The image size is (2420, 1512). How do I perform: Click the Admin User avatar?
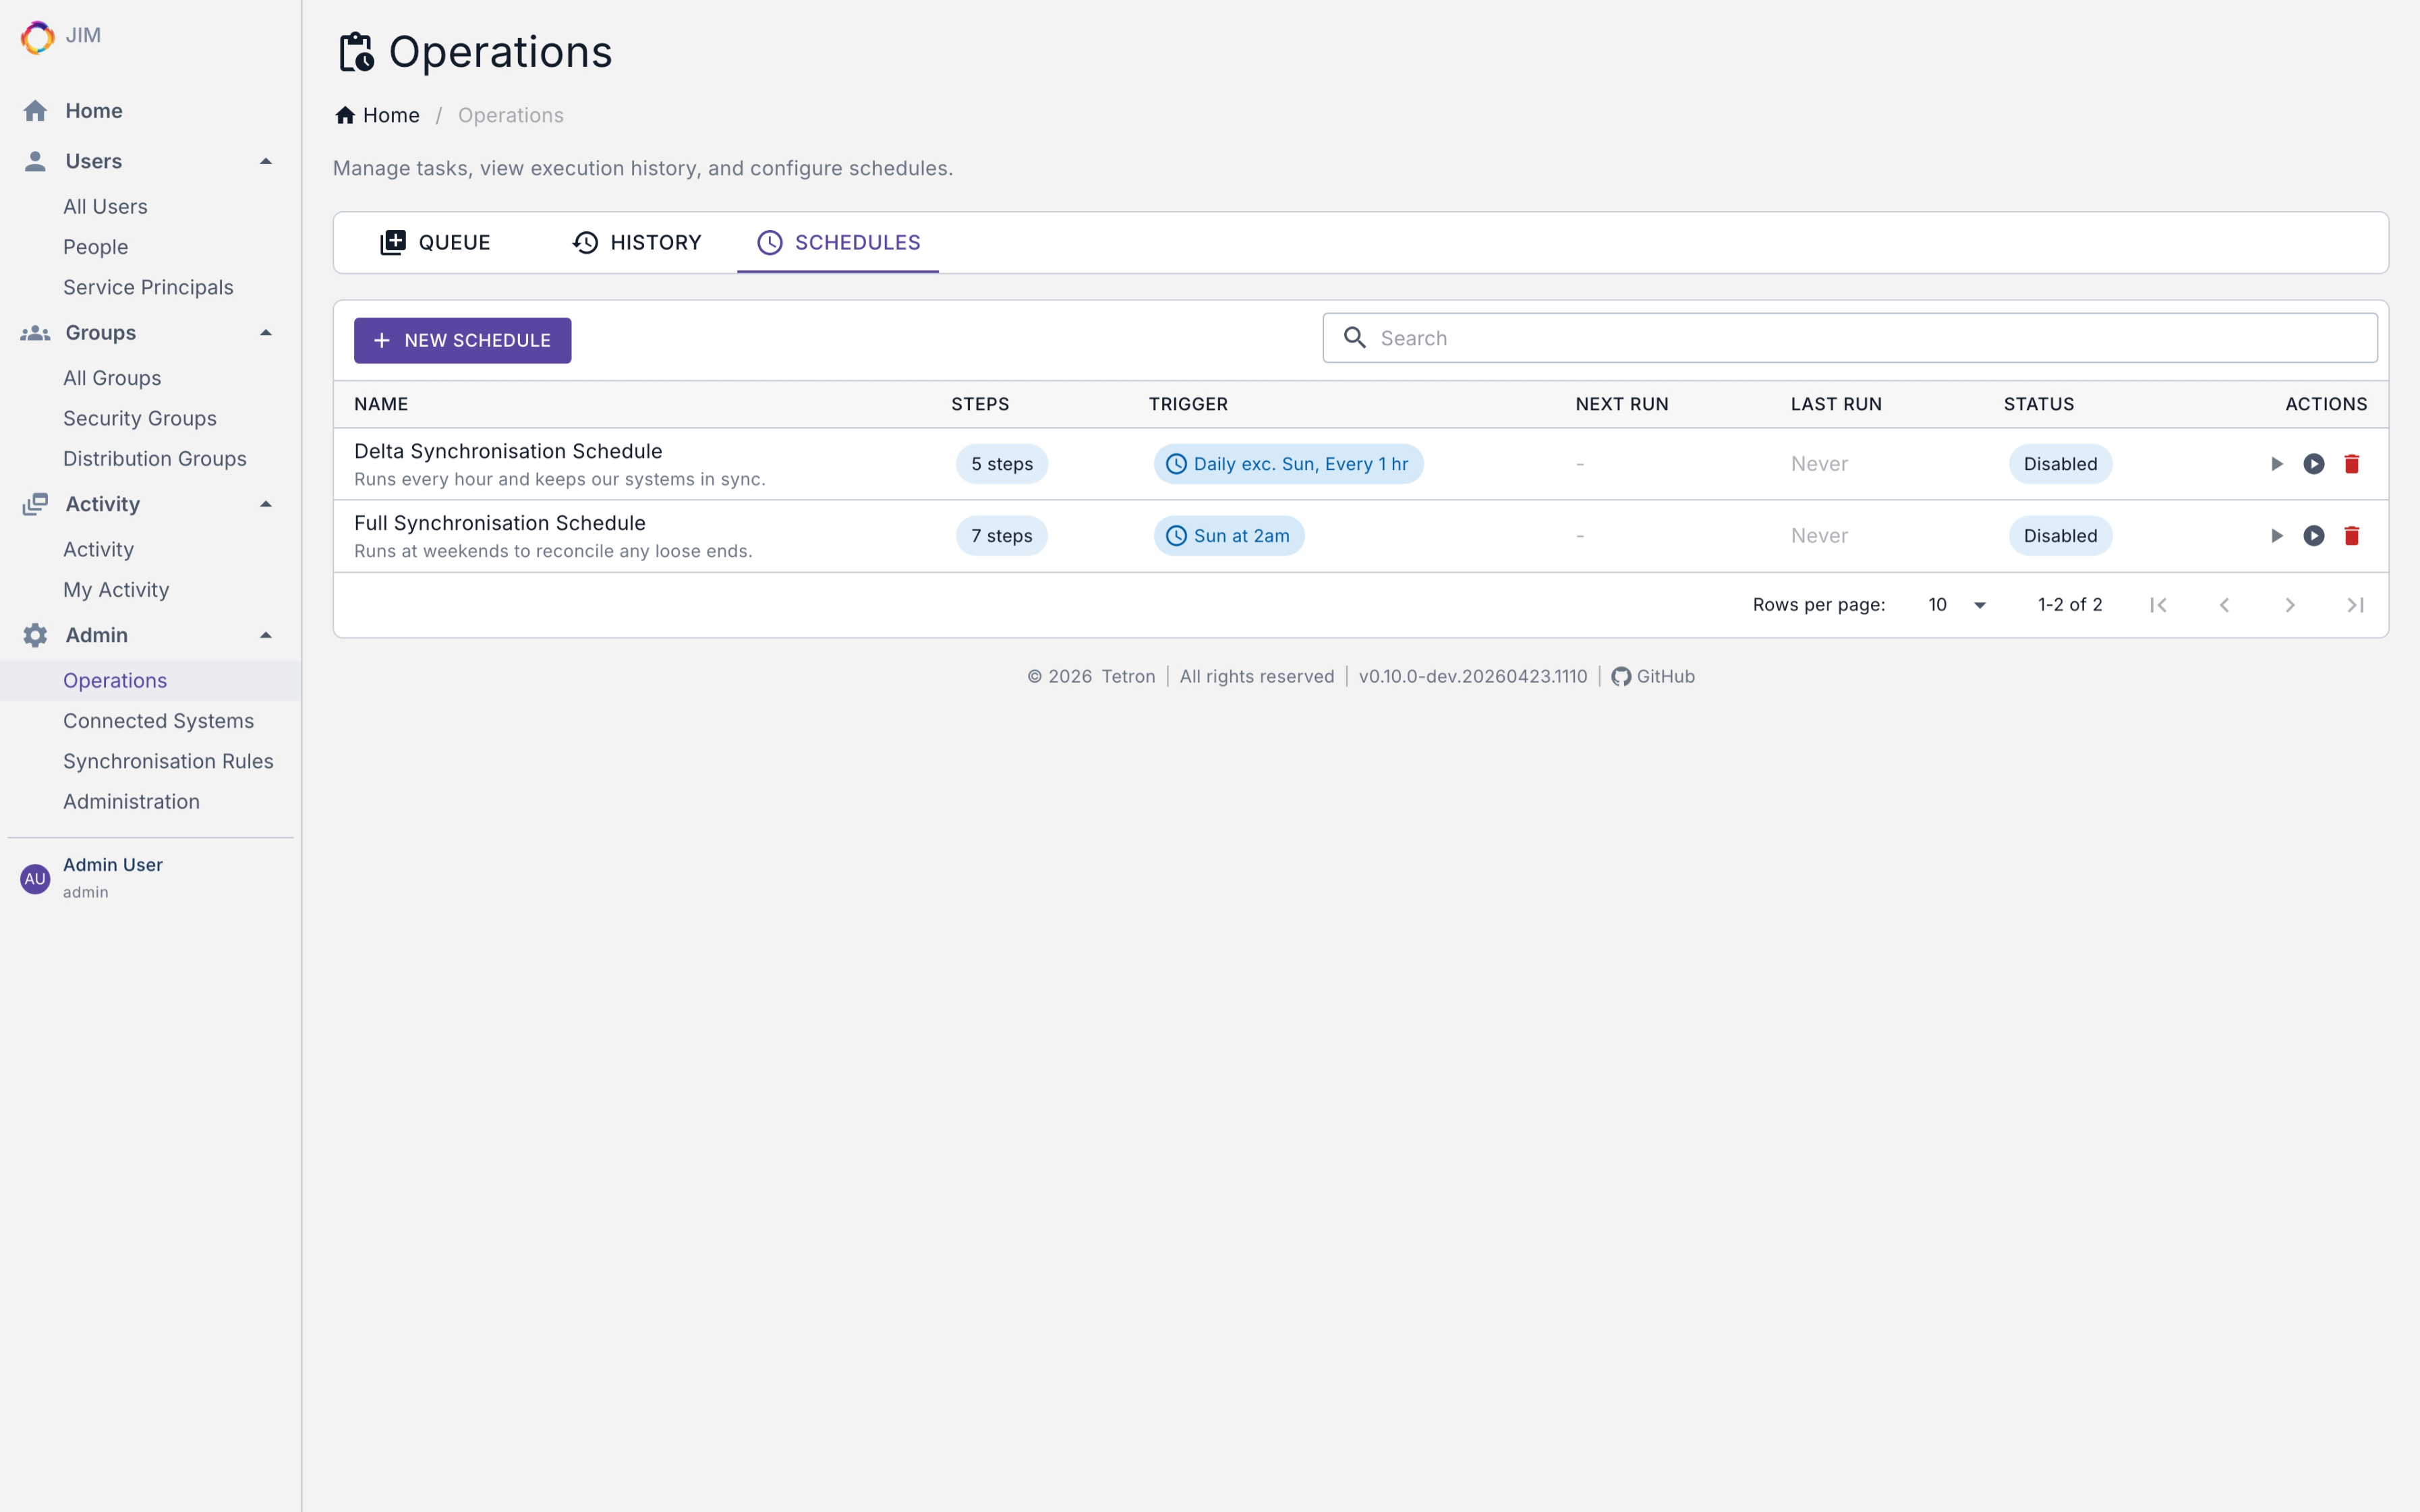[x=35, y=878]
